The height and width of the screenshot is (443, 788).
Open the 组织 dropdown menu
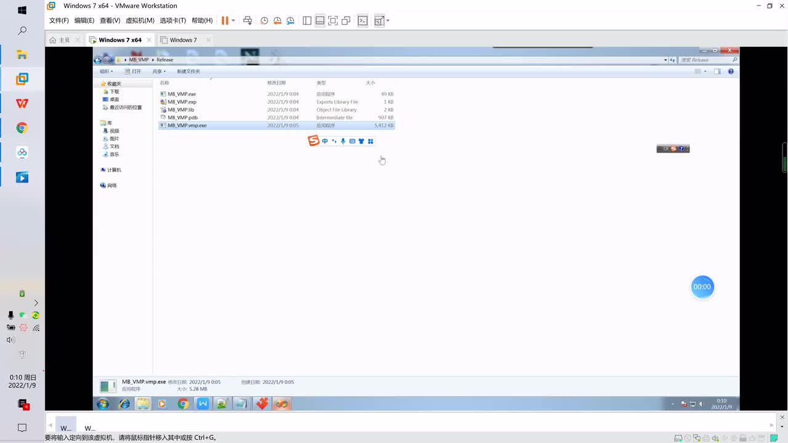[107, 71]
